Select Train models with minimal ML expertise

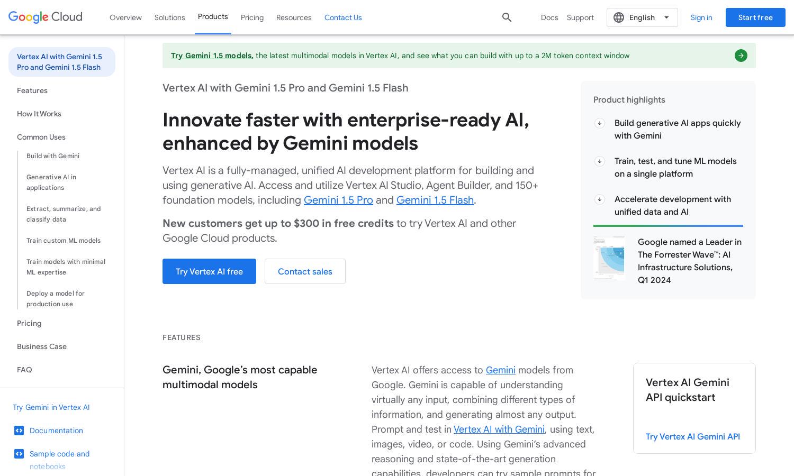pos(66,267)
